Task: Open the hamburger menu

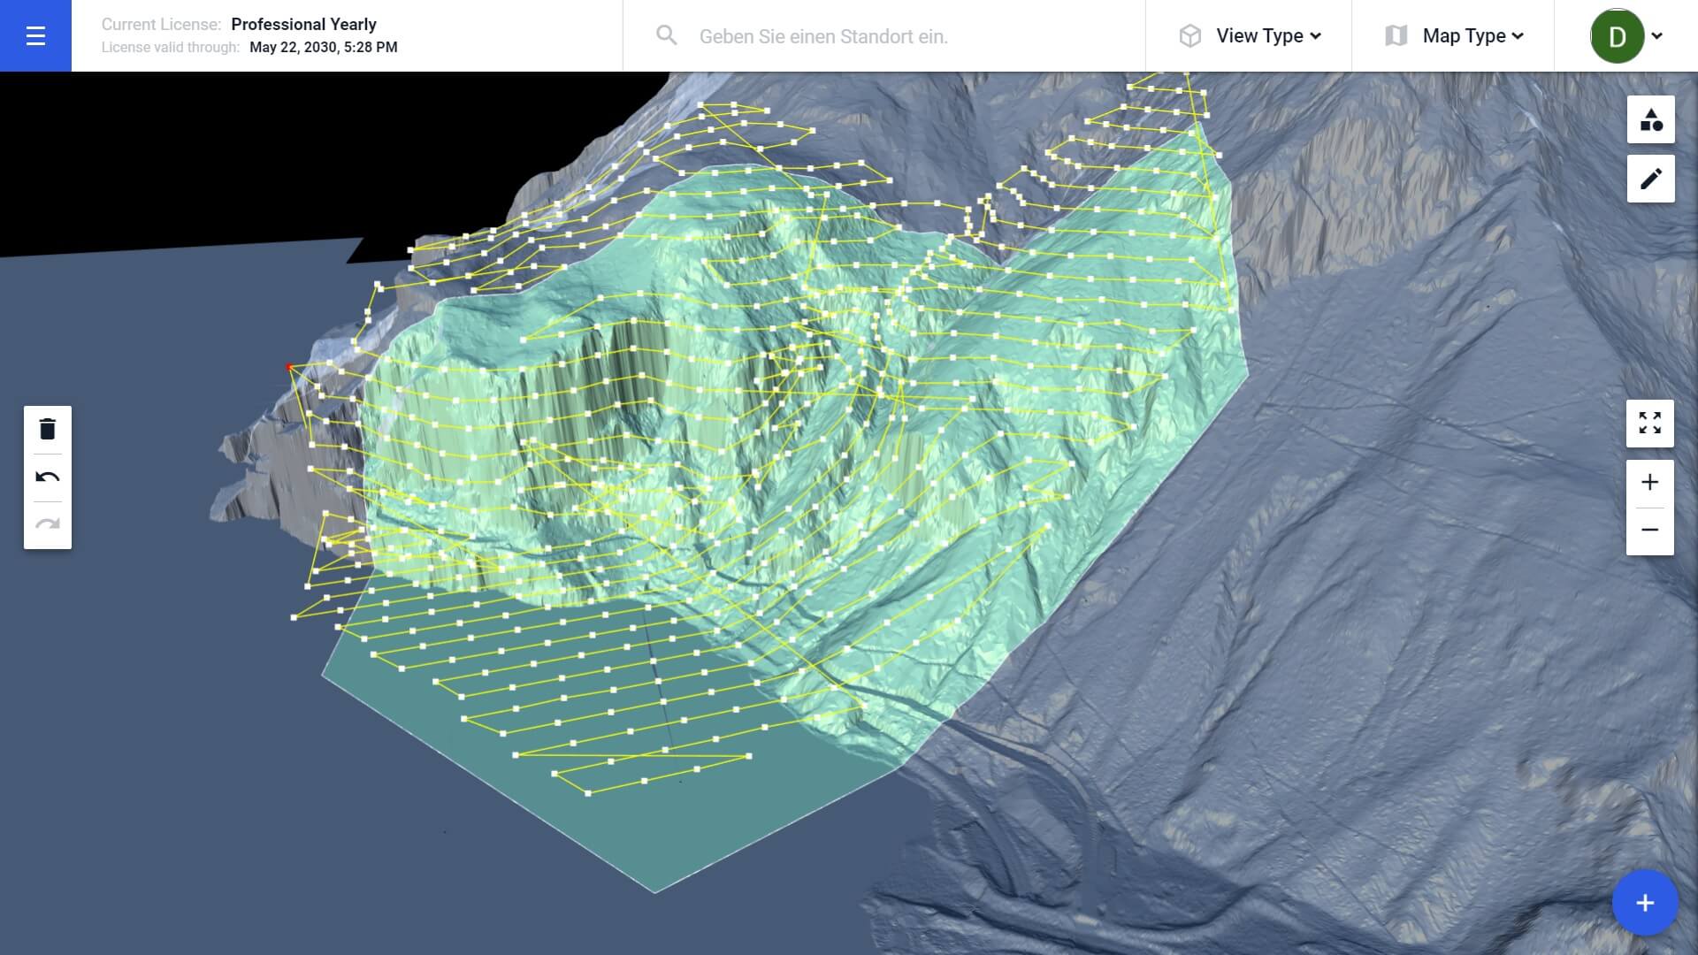Action: 35,35
